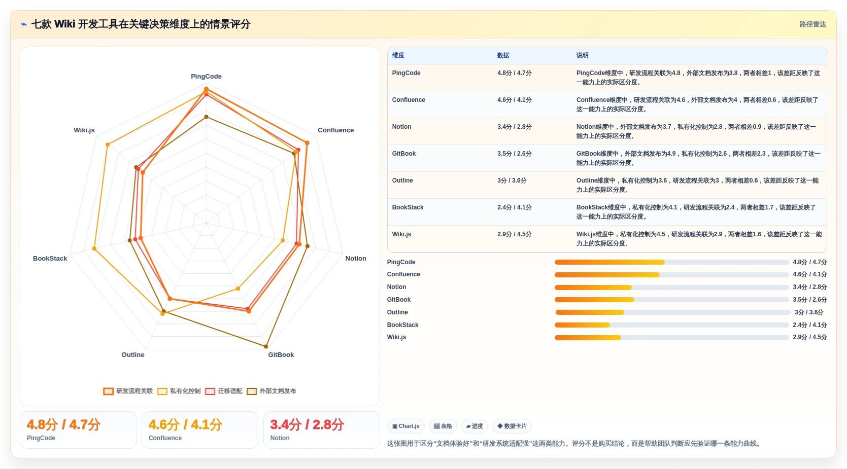Image resolution: width=847 pixels, height=469 pixels.
Task: Click the Outline progress bar
Action: (672, 312)
